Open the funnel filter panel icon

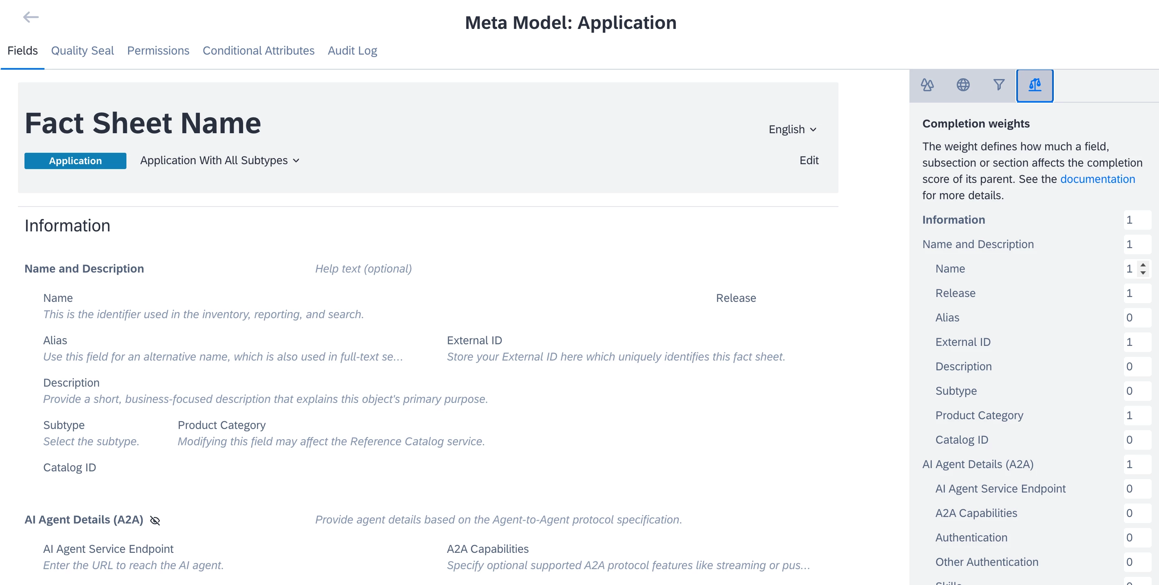point(999,85)
